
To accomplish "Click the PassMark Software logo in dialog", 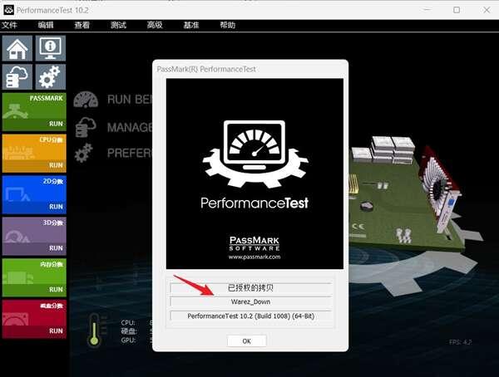I will tap(254, 243).
